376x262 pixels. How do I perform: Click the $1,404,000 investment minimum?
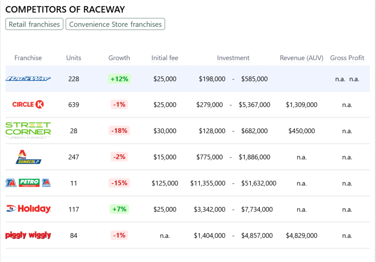click(x=209, y=236)
